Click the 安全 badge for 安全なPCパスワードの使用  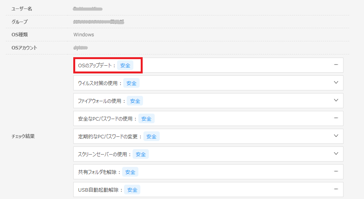pyautogui.click(x=147, y=119)
